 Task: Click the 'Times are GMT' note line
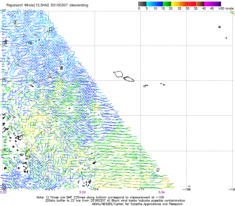(x=100, y=197)
